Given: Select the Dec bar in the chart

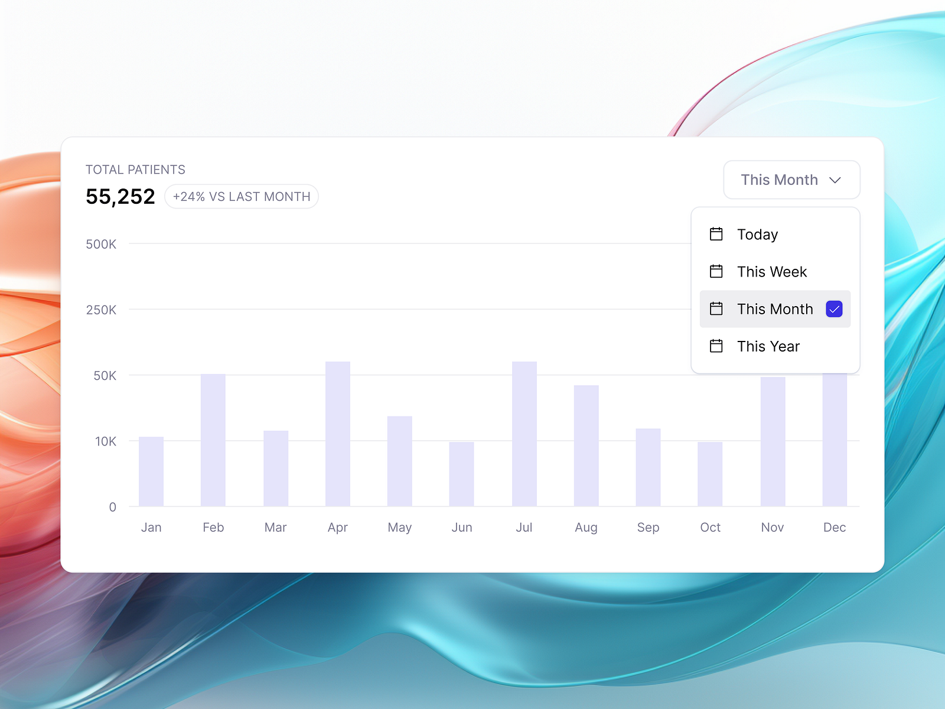Looking at the screenshot, I should pos(835,440).
